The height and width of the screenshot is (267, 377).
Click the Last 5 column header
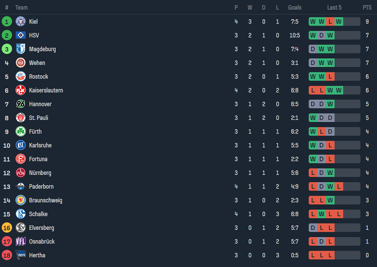point(334,8)
